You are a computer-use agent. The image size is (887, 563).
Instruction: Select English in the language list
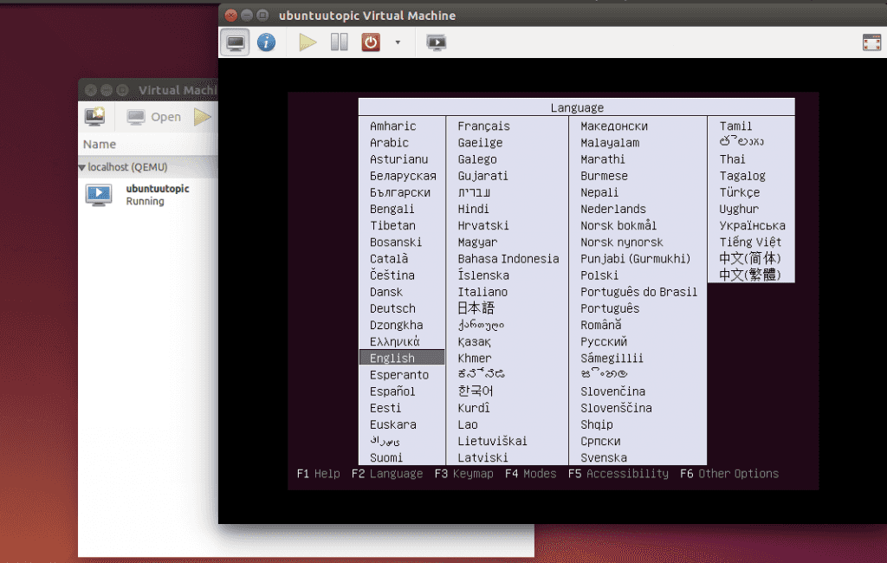392,358
